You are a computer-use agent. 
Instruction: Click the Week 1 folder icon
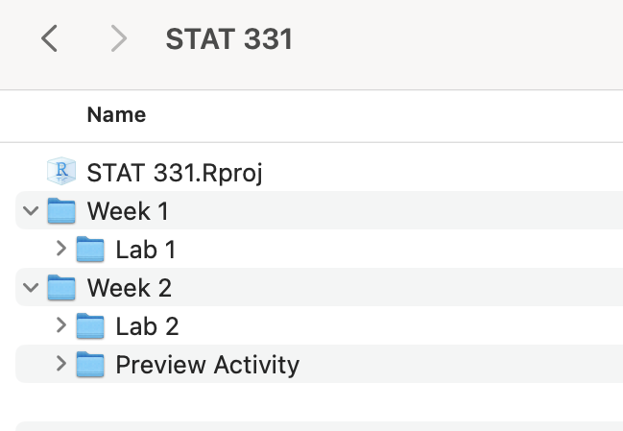click(61, 210)
